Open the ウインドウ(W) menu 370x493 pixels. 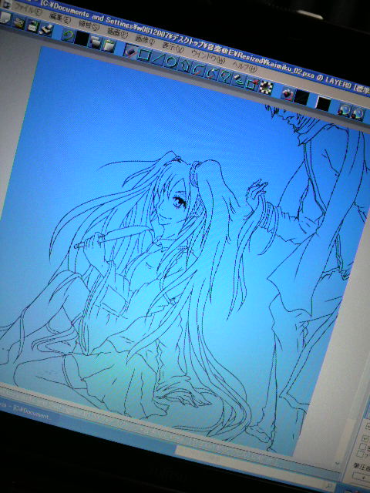click(x=208, y=57)
